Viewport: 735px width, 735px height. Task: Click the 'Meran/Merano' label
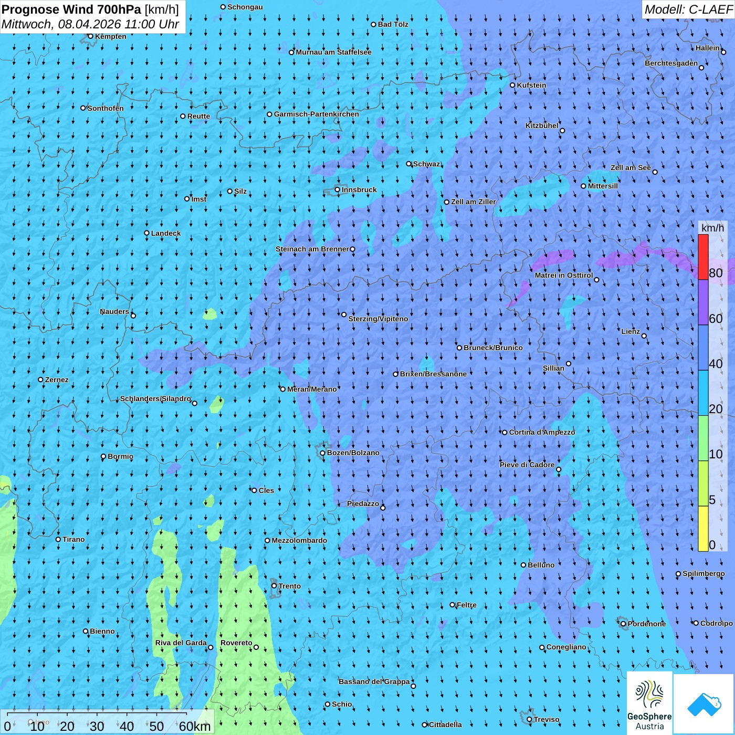312,389
